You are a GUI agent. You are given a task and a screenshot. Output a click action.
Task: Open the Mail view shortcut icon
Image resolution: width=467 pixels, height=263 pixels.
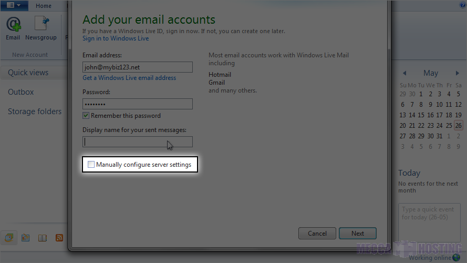(x=9, y=238)
